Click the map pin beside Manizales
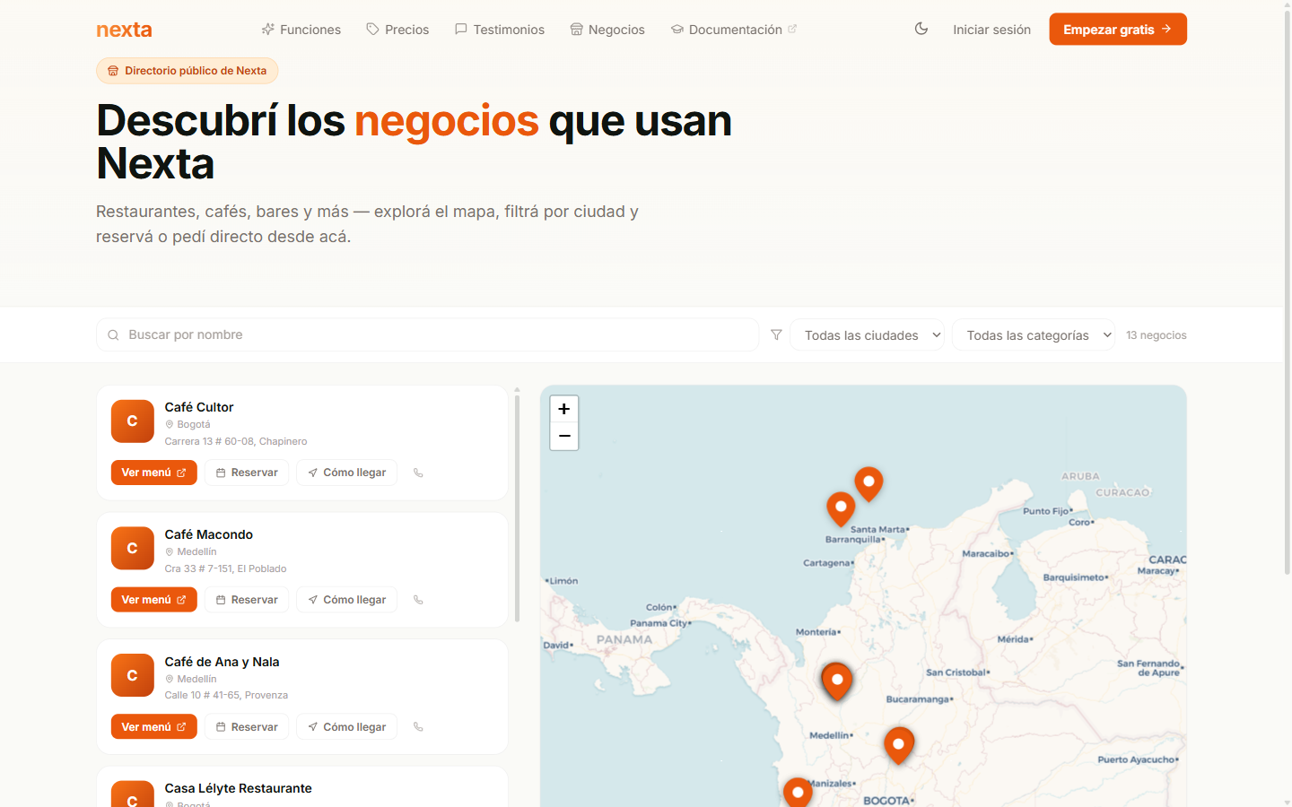Viewport: 1292px width, 807px height. coord(798,793)
